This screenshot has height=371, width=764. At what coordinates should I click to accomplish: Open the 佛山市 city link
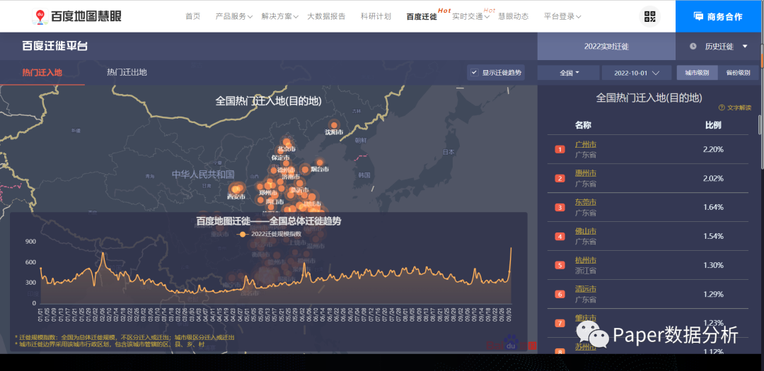coord(586,231)
